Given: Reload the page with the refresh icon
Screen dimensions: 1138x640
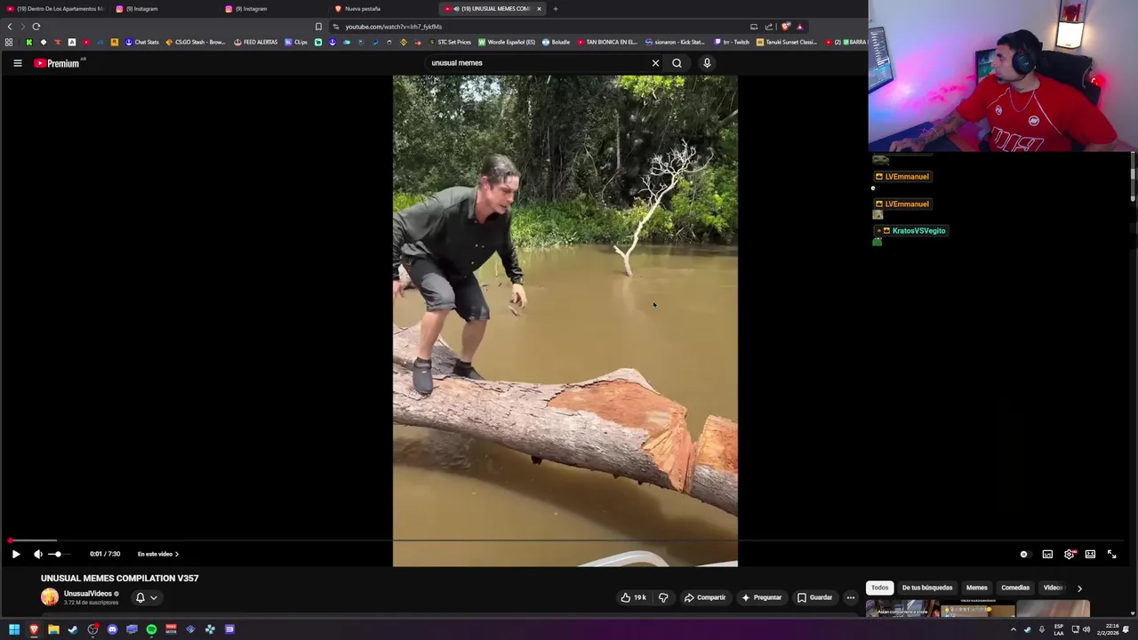Looking at the screenshot, I should coord(36,27).
